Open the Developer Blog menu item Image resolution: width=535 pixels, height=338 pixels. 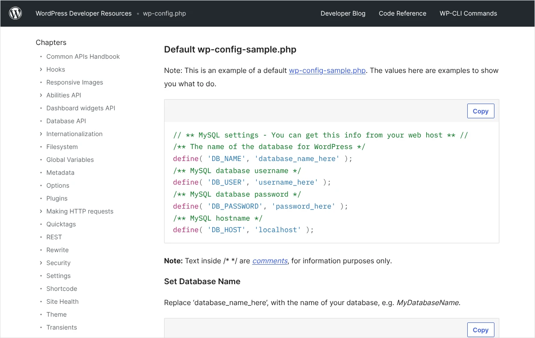pos(343,13)
